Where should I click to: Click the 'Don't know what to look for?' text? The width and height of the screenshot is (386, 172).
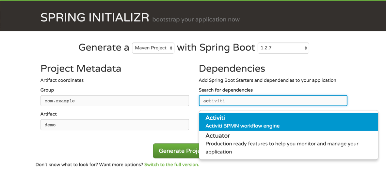(x=67, y=165)
